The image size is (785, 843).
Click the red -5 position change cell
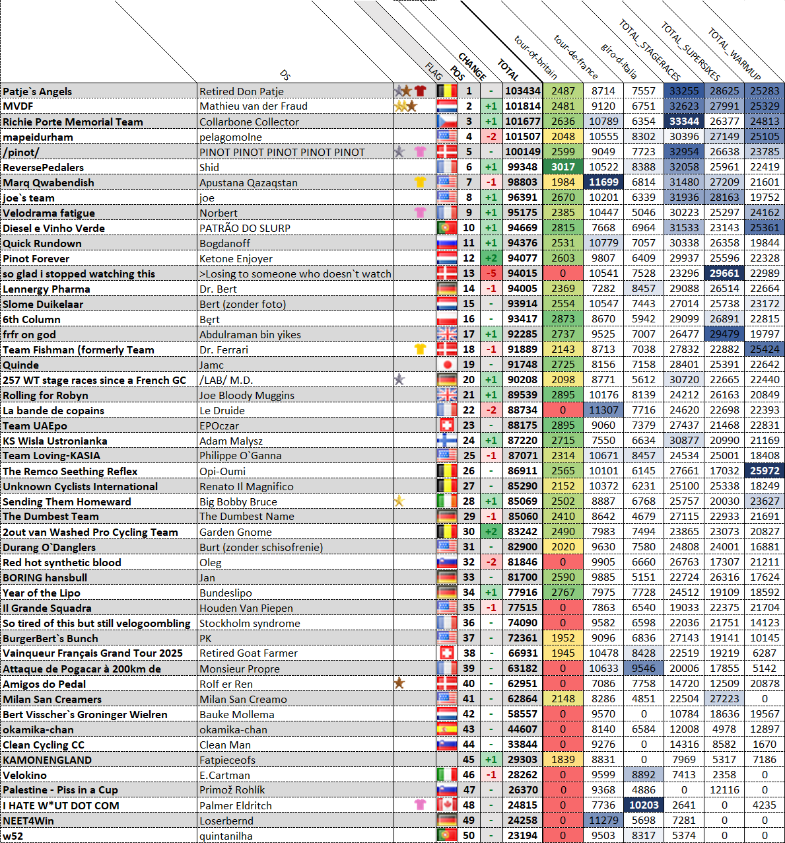pos(491,274)
